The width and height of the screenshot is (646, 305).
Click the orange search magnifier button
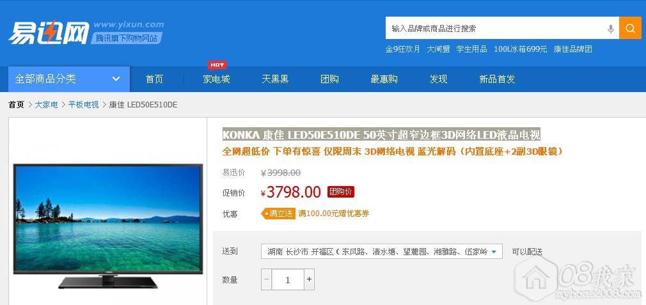click(x=630, y=28)
